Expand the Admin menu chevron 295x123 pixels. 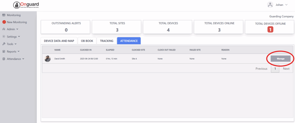17,29
